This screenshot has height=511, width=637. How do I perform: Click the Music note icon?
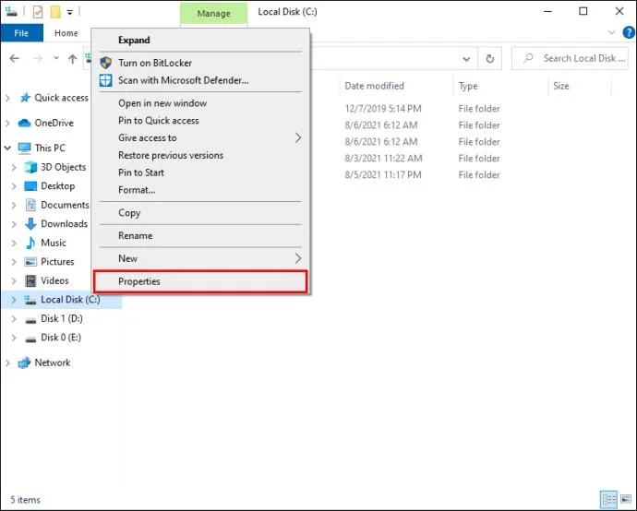click(30, 243)
